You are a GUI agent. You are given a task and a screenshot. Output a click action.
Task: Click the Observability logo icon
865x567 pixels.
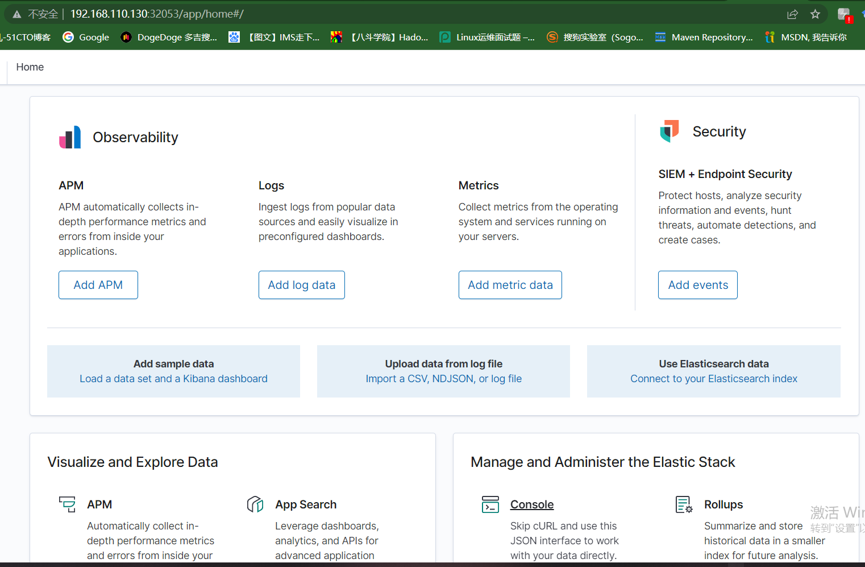tap(70, 137)
